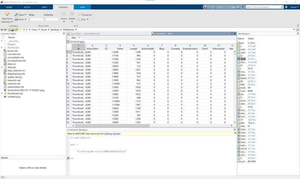Click the Up One Level folder icon
Image resolution: width=300 pixels, height=179 pixels.
coord(9,30)
